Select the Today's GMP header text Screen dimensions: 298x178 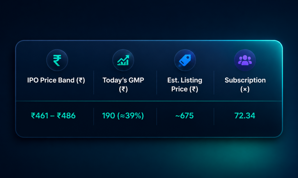click(123, 84)
